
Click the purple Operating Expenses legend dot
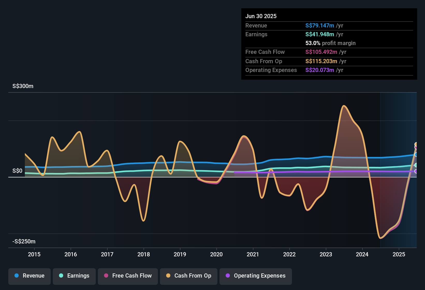pyautogui.click(x=228, y=276)
